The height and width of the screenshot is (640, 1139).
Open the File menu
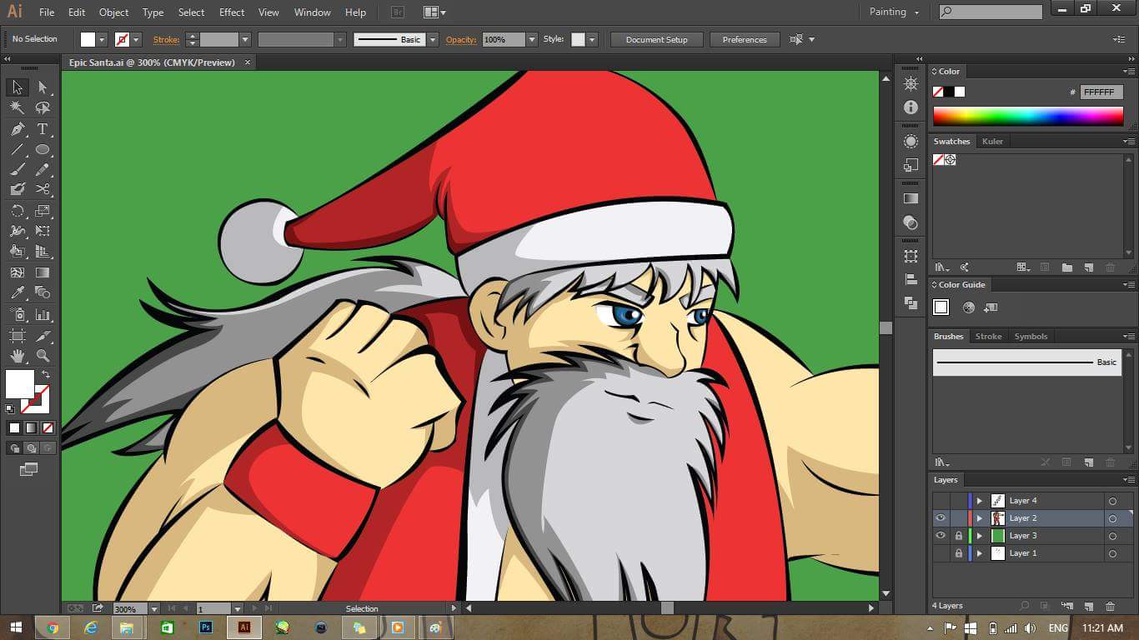(x=47, y=12)
